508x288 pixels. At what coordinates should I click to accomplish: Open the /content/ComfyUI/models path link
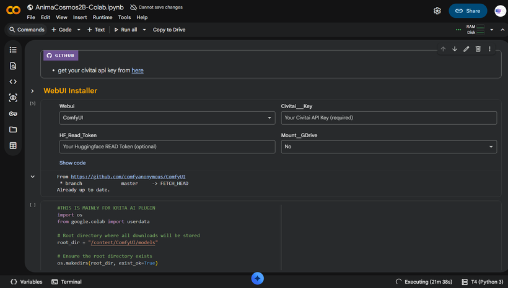[x=123, y=242]
